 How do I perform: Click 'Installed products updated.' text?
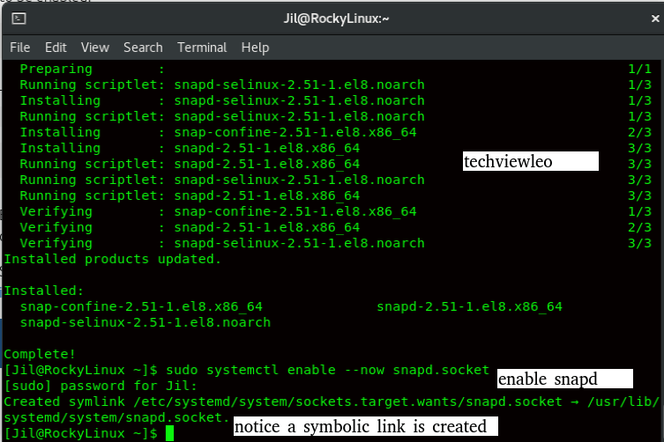pyautogui.click(x=113, y=259)
